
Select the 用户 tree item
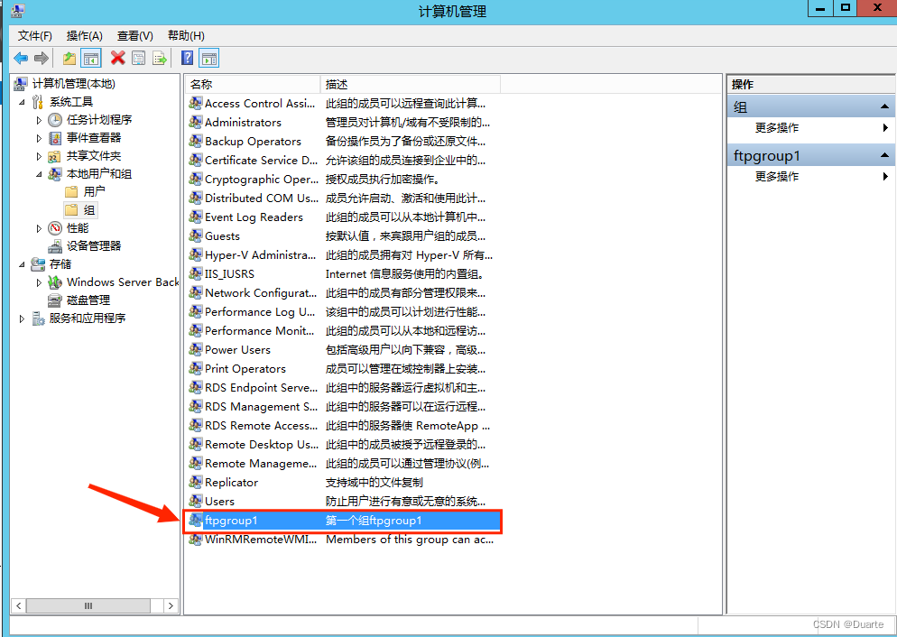click(x=95, y=191)
